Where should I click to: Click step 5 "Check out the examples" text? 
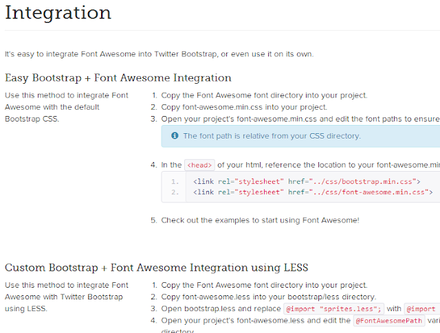[x=260, y=220]
